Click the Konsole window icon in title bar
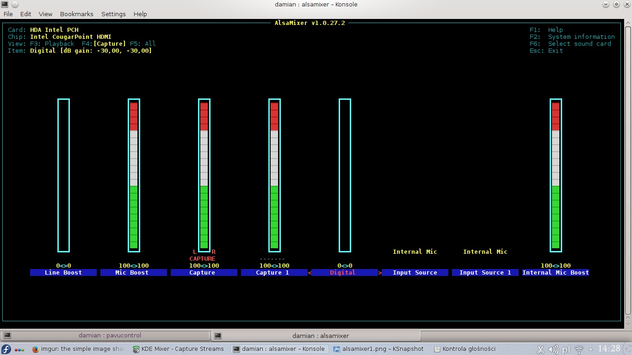Image resolution: width=632 pixels, height=355 pixels. pyautogui.click(x=4, y=4)
